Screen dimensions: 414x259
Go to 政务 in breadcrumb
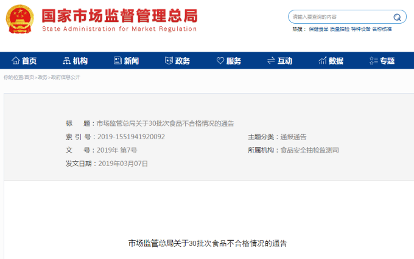tap(42, 77)
